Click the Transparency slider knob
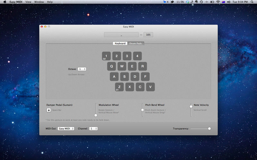This screenshot has width=257, height=160. [209, 129]
